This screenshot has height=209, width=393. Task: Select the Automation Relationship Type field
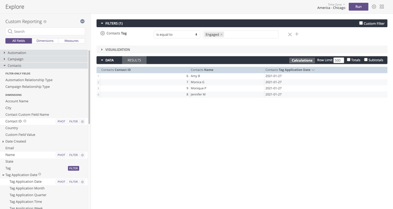point(29,80)
